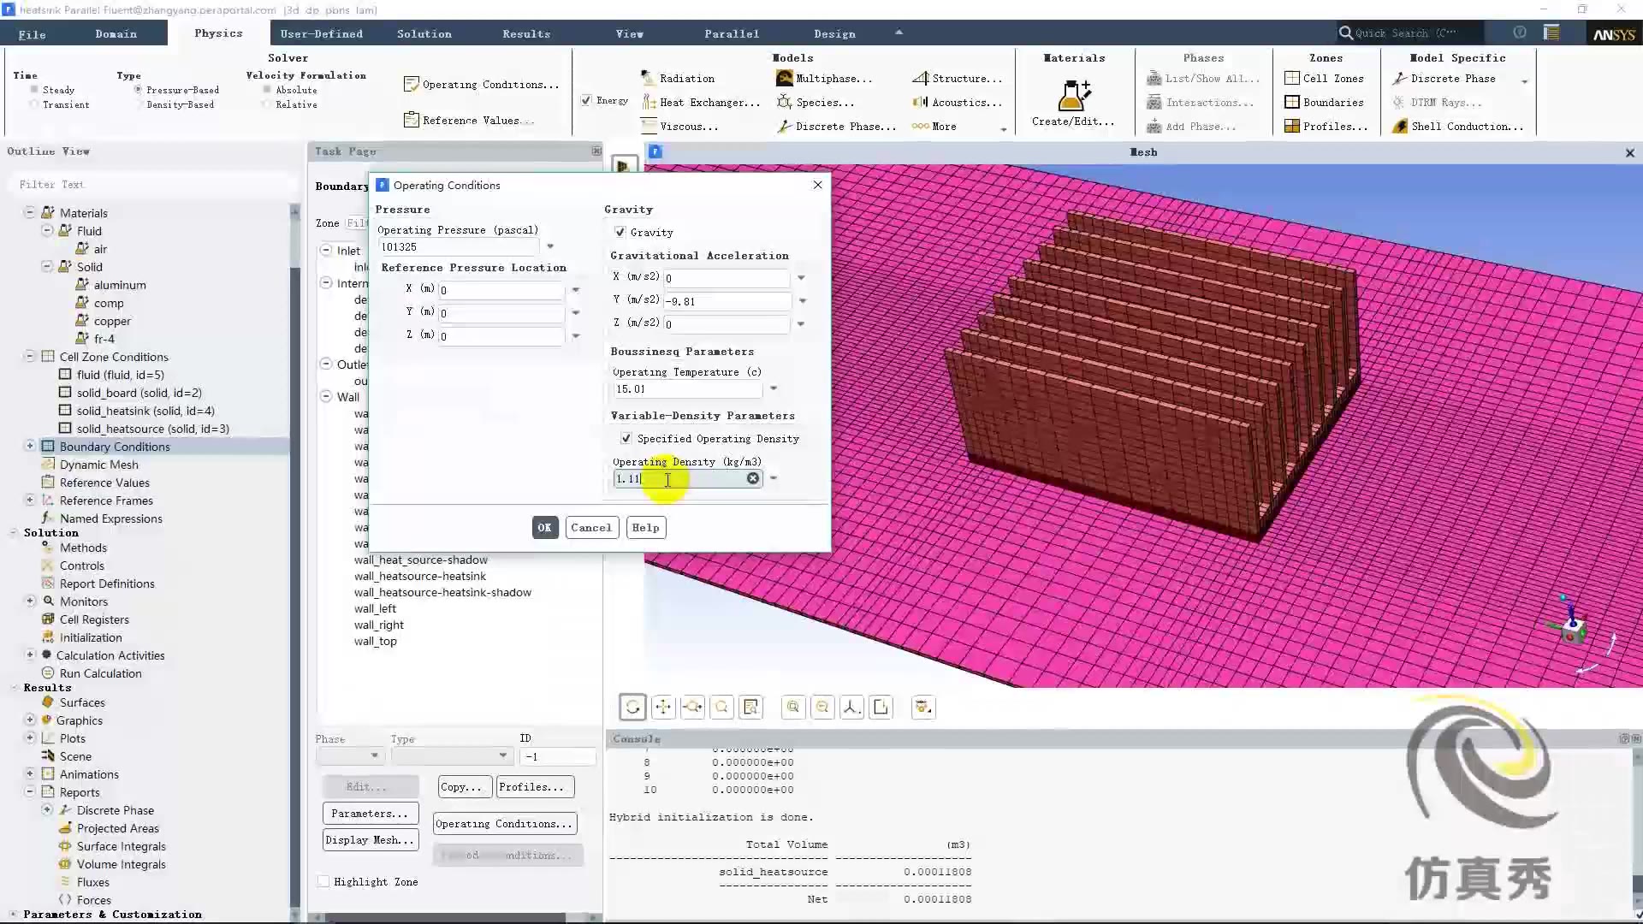The width and height of the screenshot is (1643, 924).
Task: Open the axis orientation view icon
Action: tap(851, 707)
